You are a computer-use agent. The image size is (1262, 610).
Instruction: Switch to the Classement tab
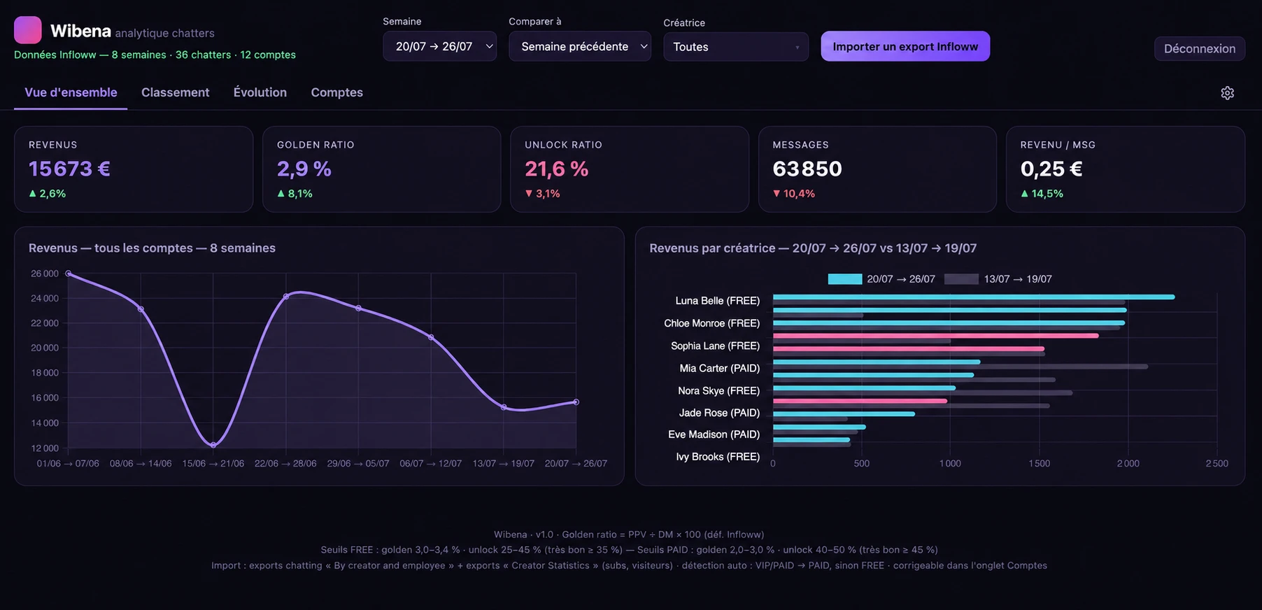click(175, 92)
